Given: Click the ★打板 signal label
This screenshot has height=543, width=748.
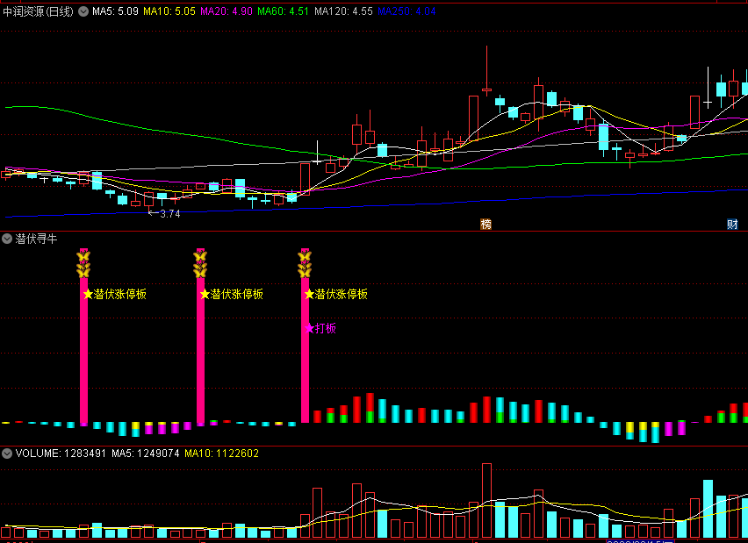Looking at the screenshot, I should [320, 328].
